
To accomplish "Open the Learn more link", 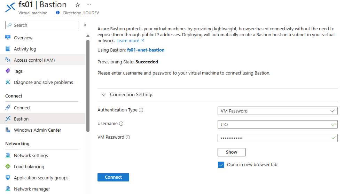I will pyautogui.click(x=128, y=41).
